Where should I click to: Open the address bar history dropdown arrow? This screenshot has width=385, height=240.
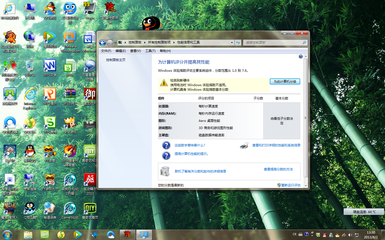[x=232, y=42]
